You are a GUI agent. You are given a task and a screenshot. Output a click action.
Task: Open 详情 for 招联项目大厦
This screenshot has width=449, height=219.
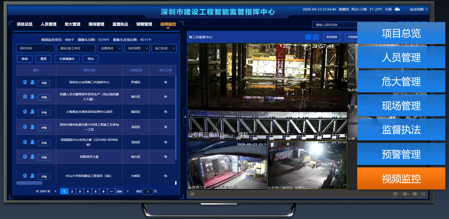[x=44, y=157]
